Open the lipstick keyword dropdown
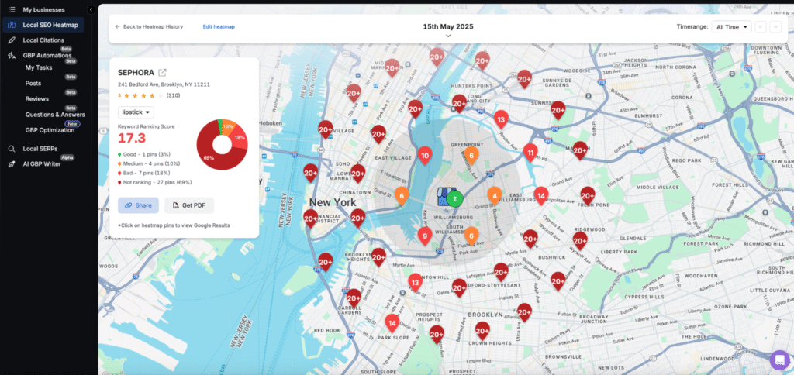Viewport: 794px width, 375px height. tap(136, 112)
